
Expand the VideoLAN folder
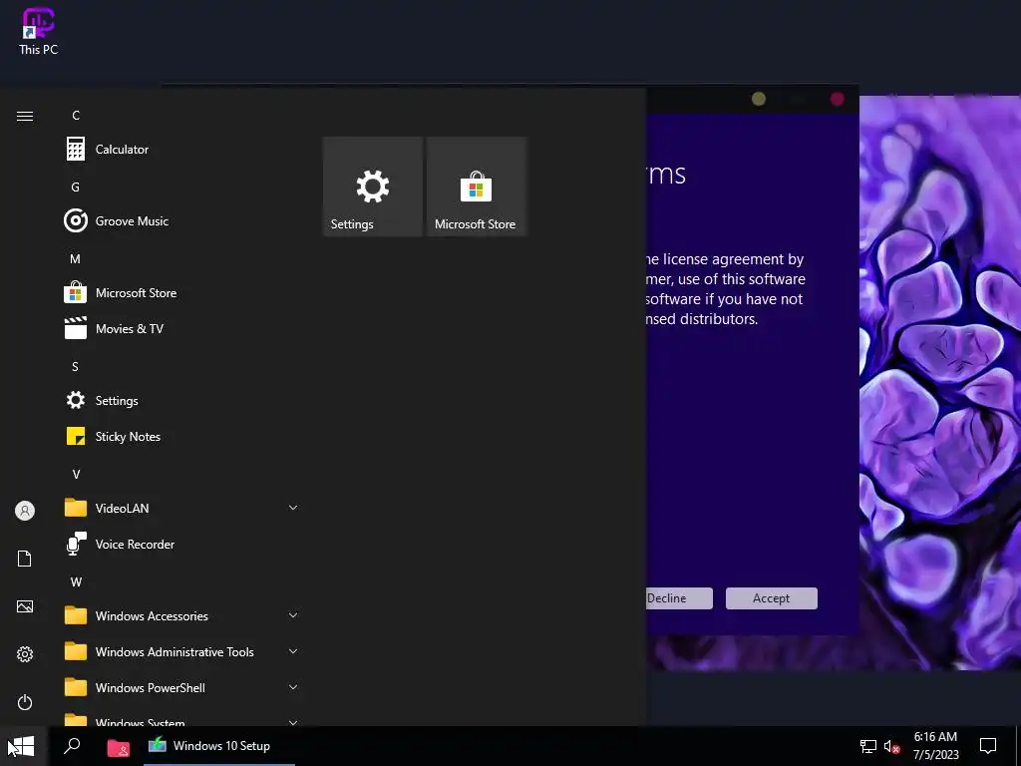182,508
